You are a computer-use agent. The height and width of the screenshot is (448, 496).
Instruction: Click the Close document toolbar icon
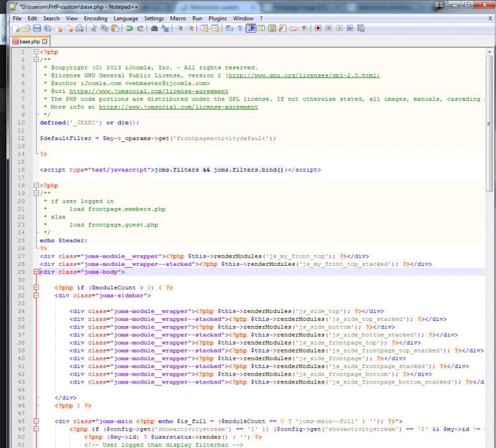(x=58, y=29)
